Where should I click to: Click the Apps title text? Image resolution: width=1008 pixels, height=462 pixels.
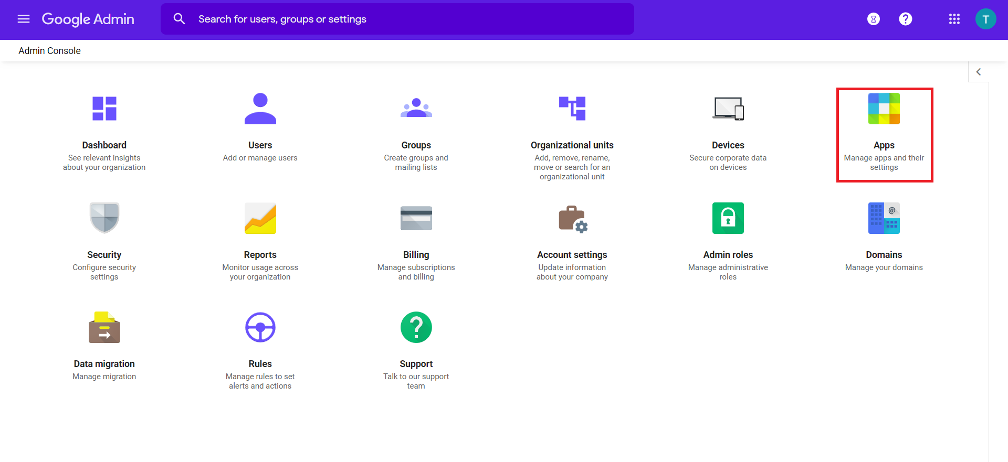pos(884,145)
